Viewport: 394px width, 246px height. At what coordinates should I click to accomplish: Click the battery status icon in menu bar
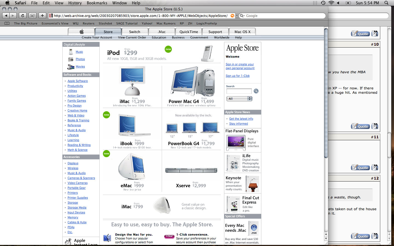[x=348, y=3]
